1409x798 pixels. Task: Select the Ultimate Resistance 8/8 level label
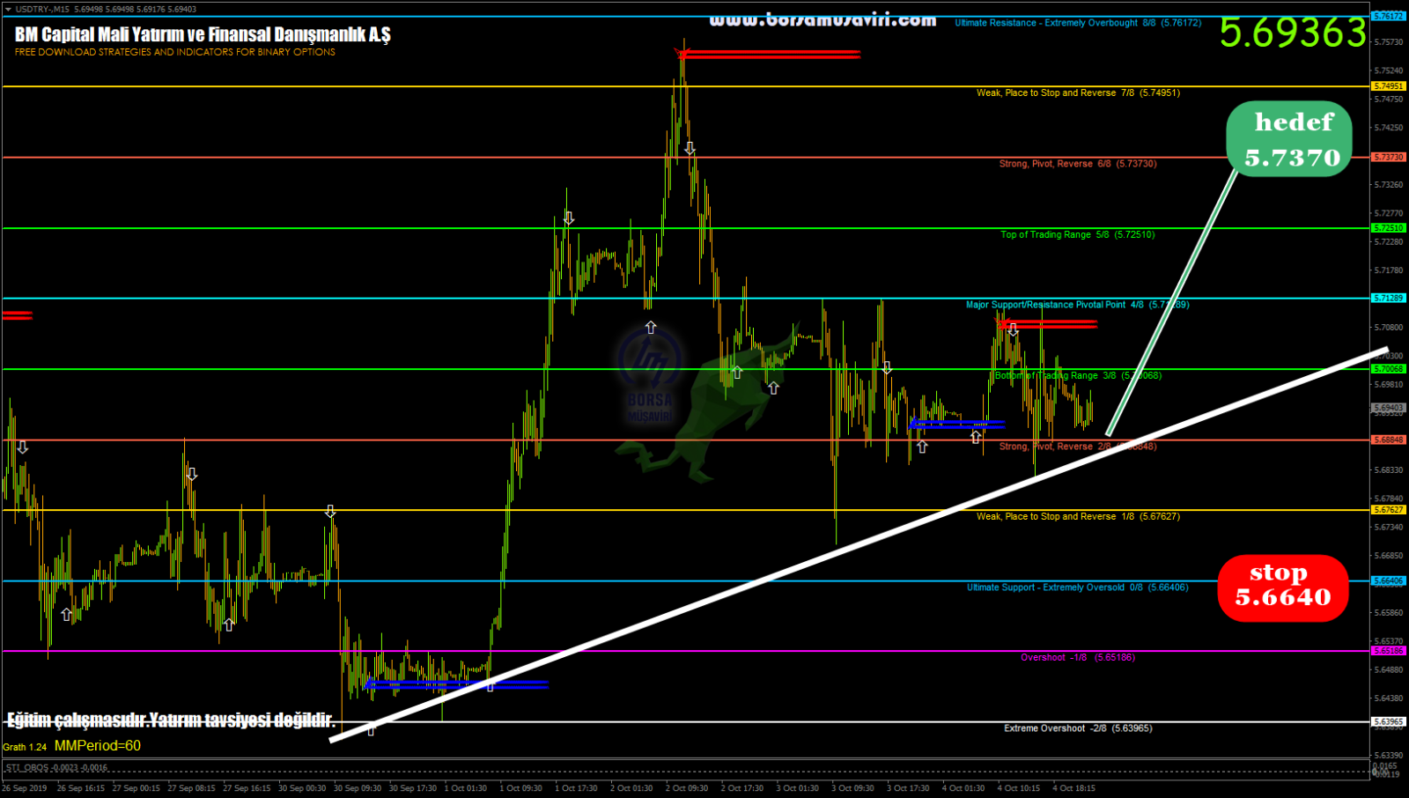[1077, 23]
